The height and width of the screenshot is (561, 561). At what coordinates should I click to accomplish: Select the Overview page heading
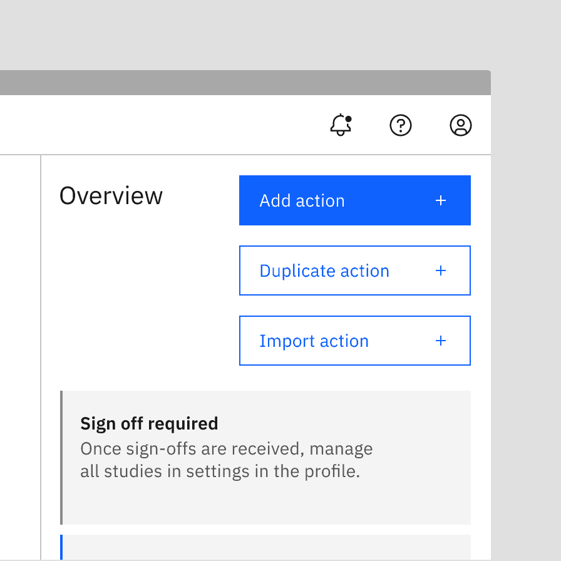[x=110, y=196]
